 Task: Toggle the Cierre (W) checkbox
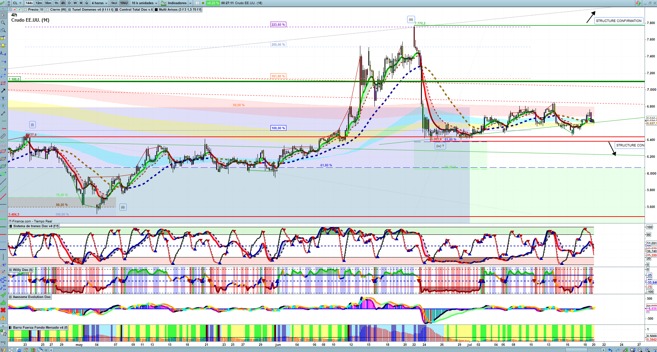[x=47, y=10]
